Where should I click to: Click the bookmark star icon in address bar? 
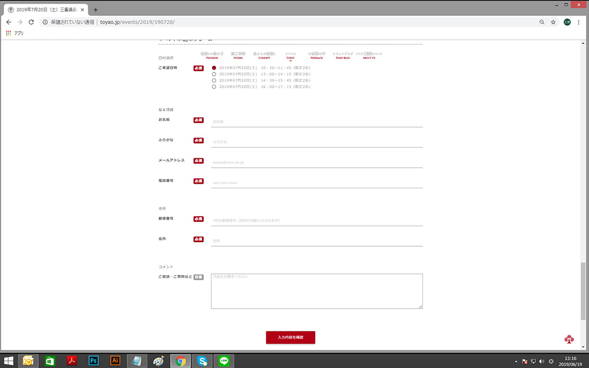pos(553,22)
